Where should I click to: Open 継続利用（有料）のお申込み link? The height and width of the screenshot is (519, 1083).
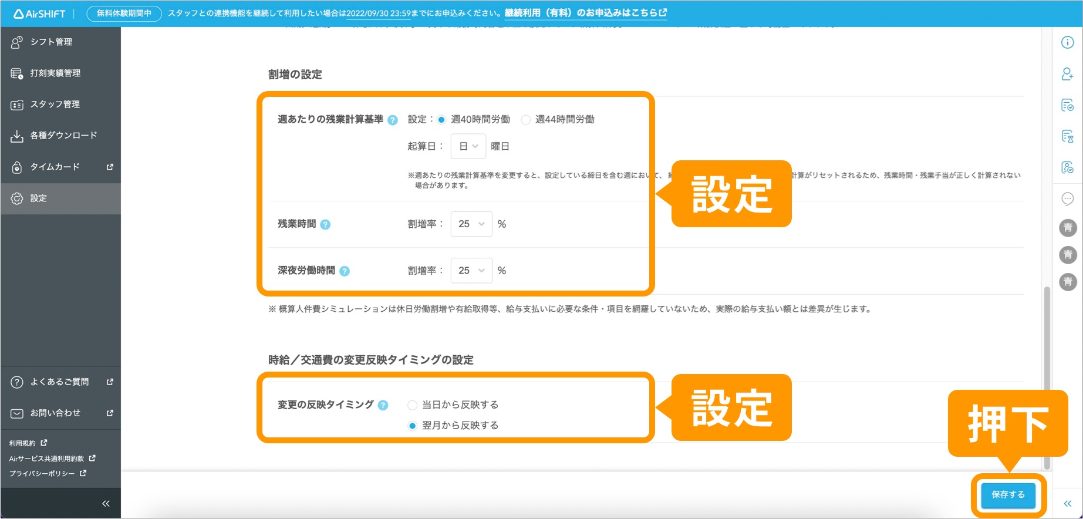click(585, 13)
